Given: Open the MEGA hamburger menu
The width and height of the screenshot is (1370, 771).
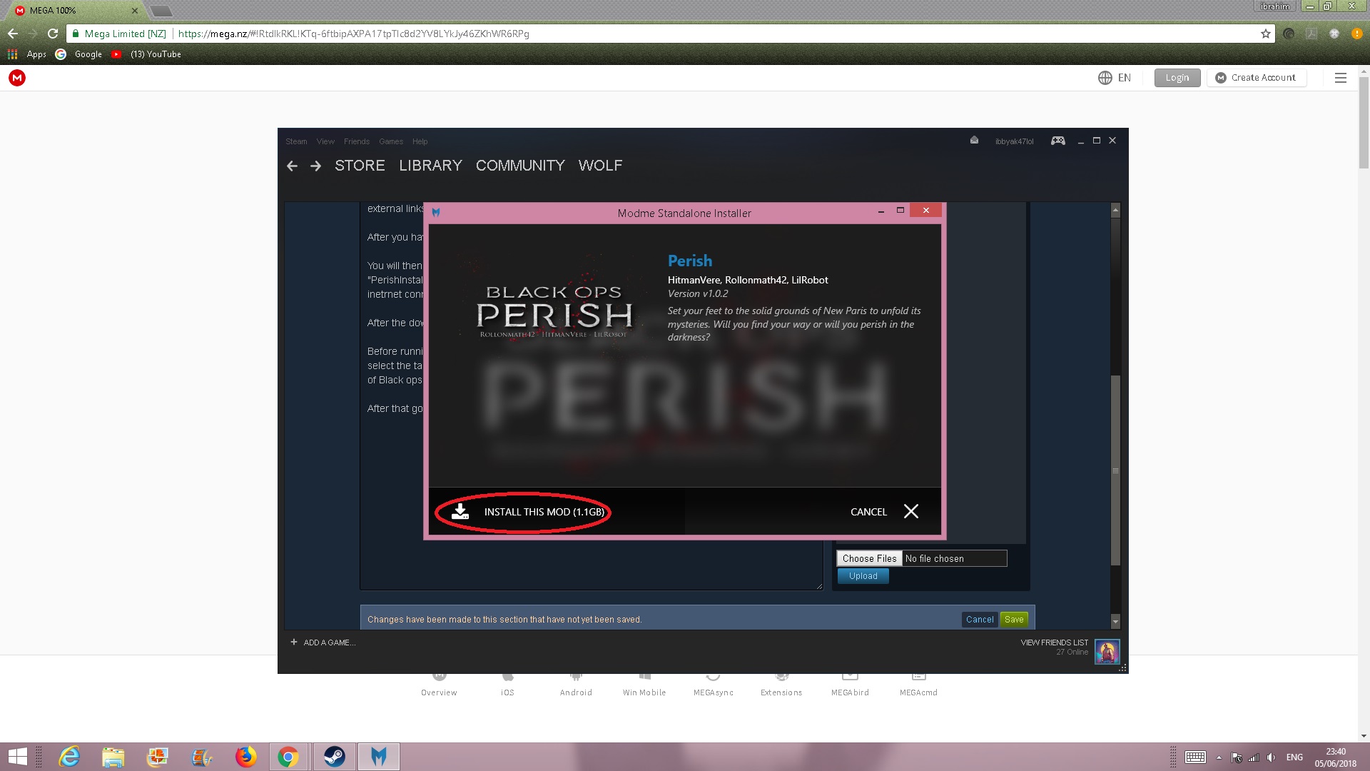Looking at the screenshot, I should (1340, 78).
